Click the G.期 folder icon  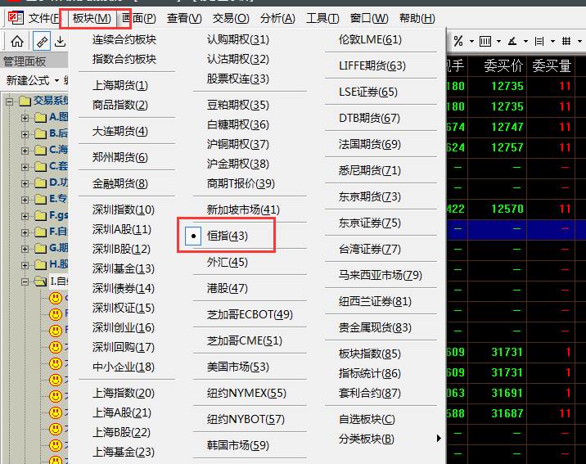pyautogui.click(x=40, y=249)
